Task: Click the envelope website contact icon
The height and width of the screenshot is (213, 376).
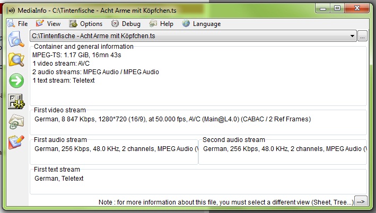Action: 16,122
